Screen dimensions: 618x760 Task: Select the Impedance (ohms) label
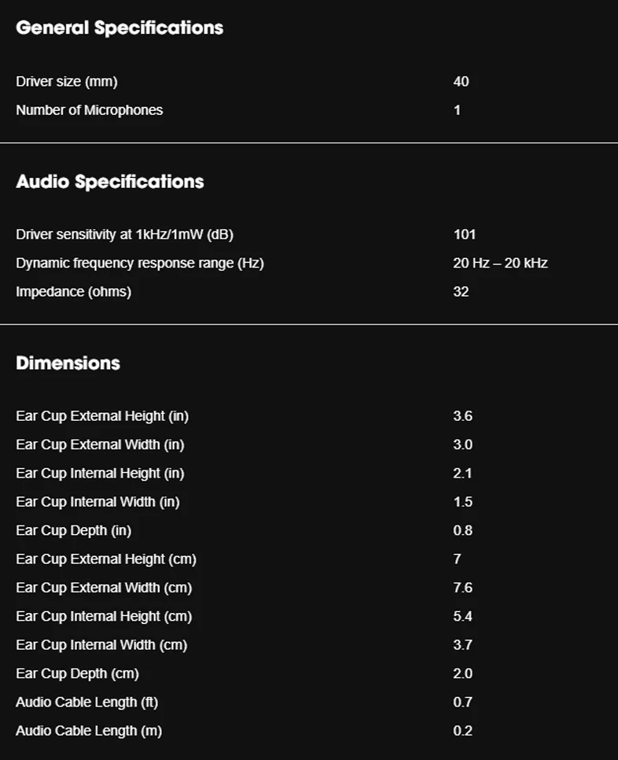74,292
